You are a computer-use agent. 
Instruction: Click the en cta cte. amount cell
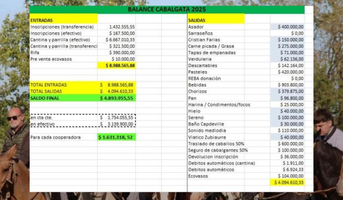pos(117,118)
